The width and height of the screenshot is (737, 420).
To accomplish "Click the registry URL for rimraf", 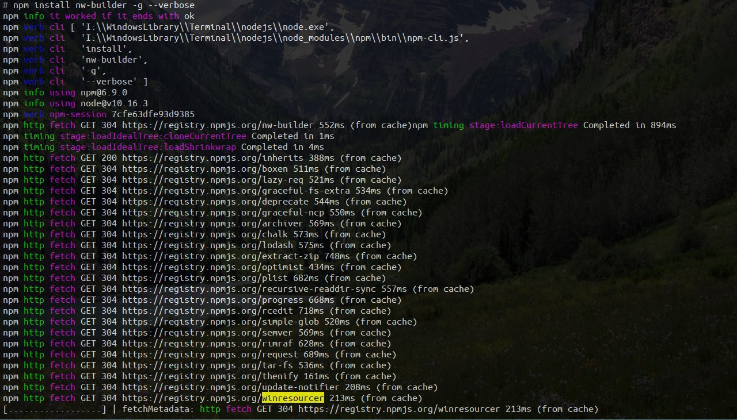I will coord(207,344).
